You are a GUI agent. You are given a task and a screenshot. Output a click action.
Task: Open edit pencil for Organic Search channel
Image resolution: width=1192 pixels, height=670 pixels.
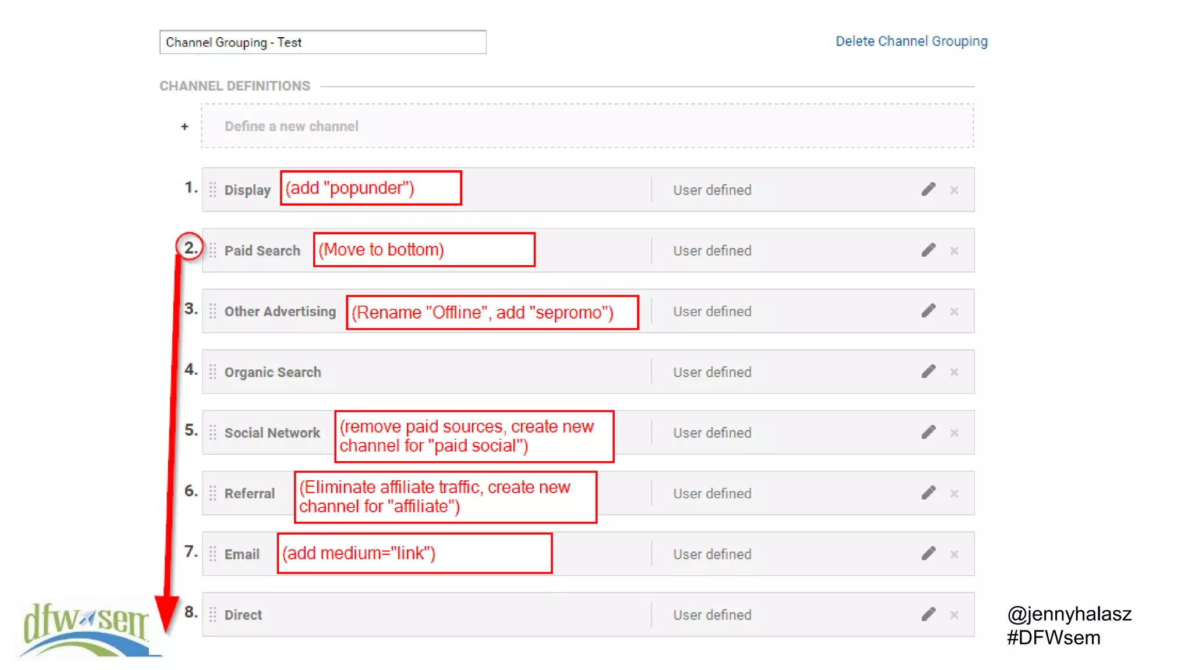click(928, 372)
